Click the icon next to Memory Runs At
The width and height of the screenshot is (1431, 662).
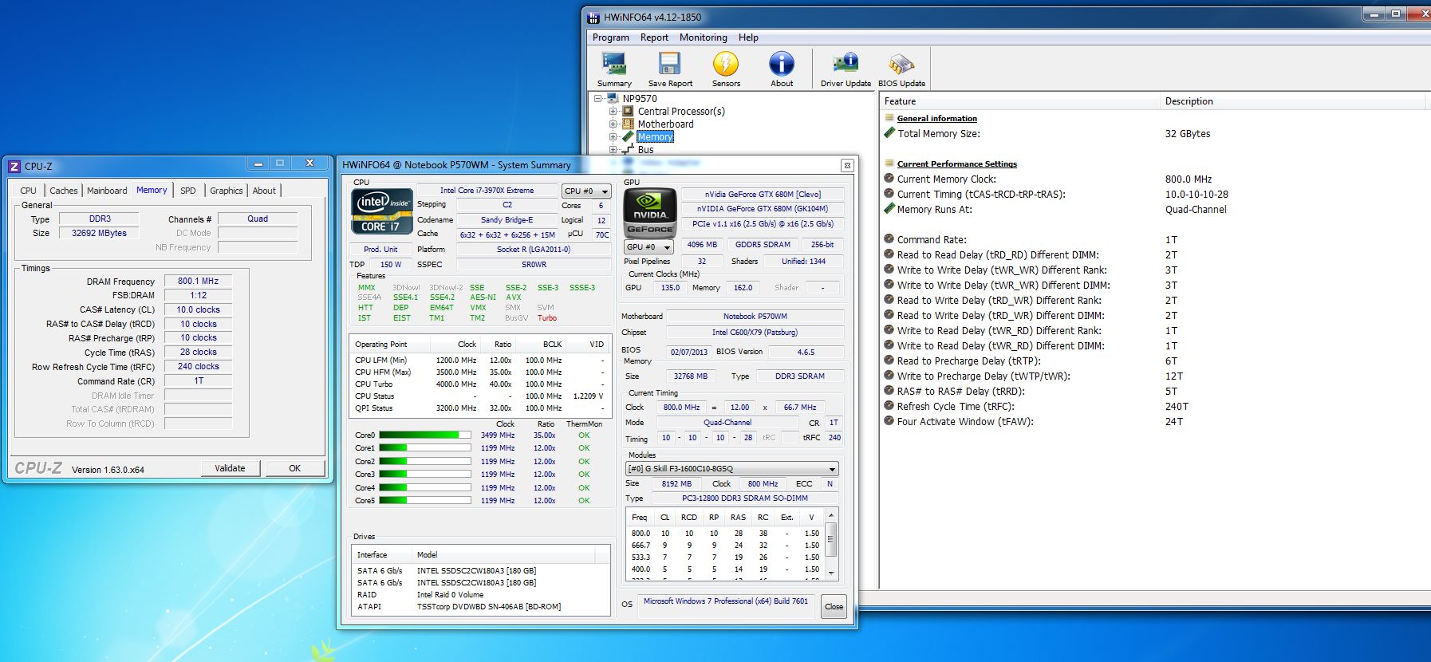[x=889, y=209]
